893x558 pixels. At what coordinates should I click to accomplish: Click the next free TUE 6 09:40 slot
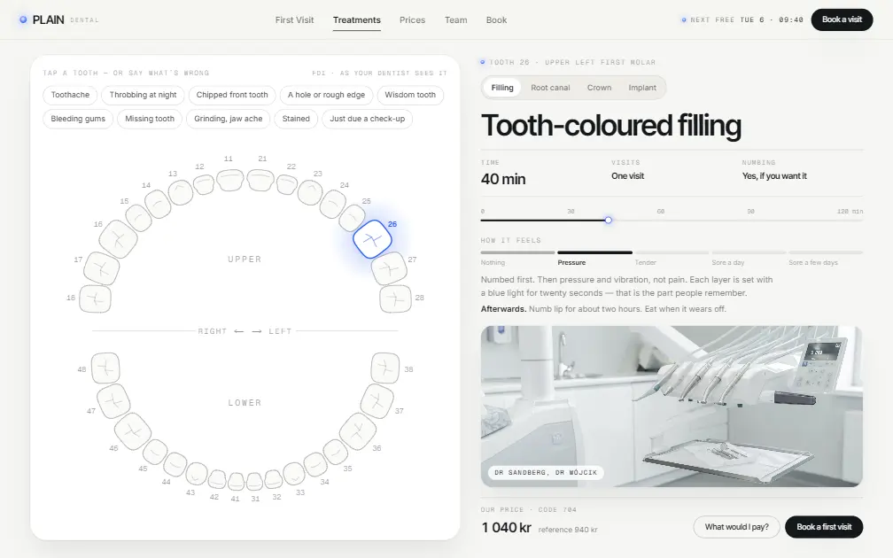click(x=742, y=19)
